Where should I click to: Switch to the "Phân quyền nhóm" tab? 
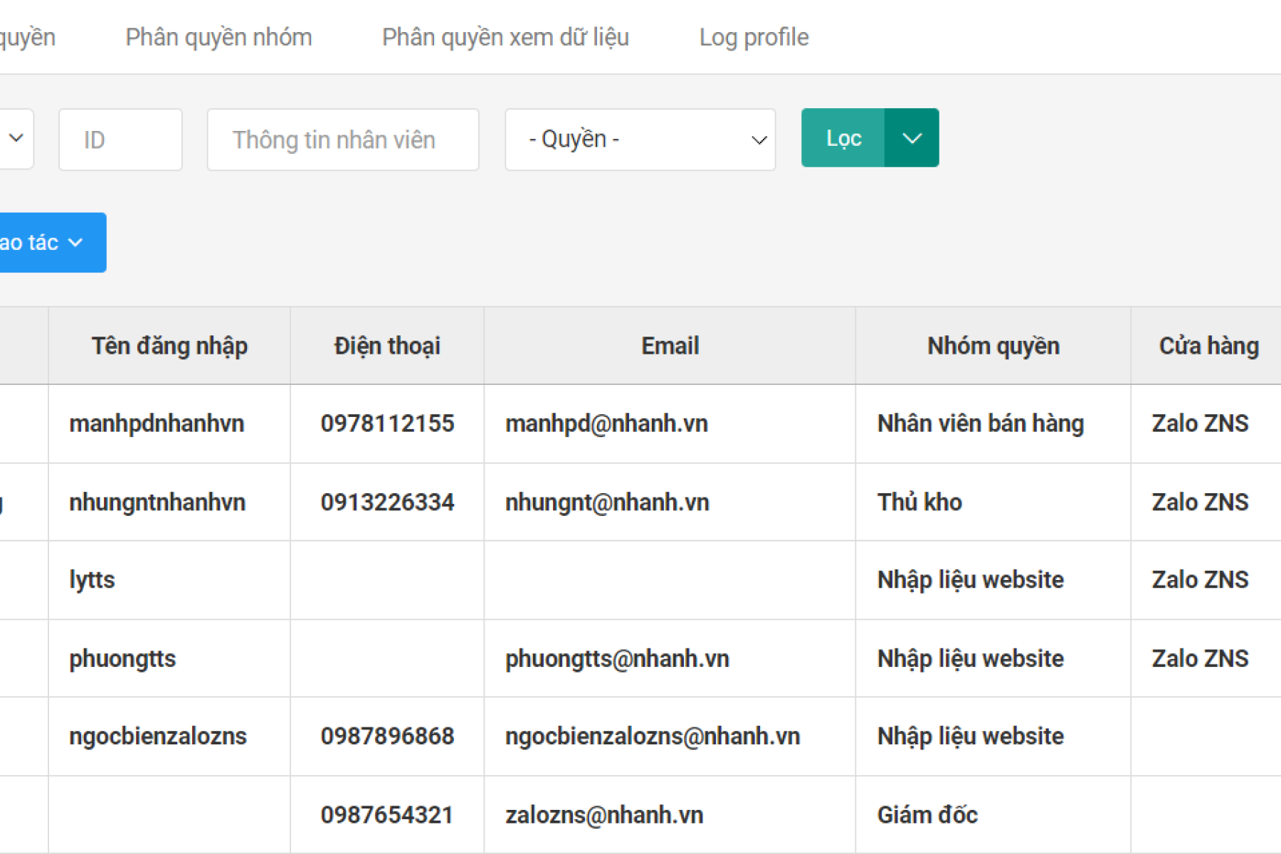[218, 37]
